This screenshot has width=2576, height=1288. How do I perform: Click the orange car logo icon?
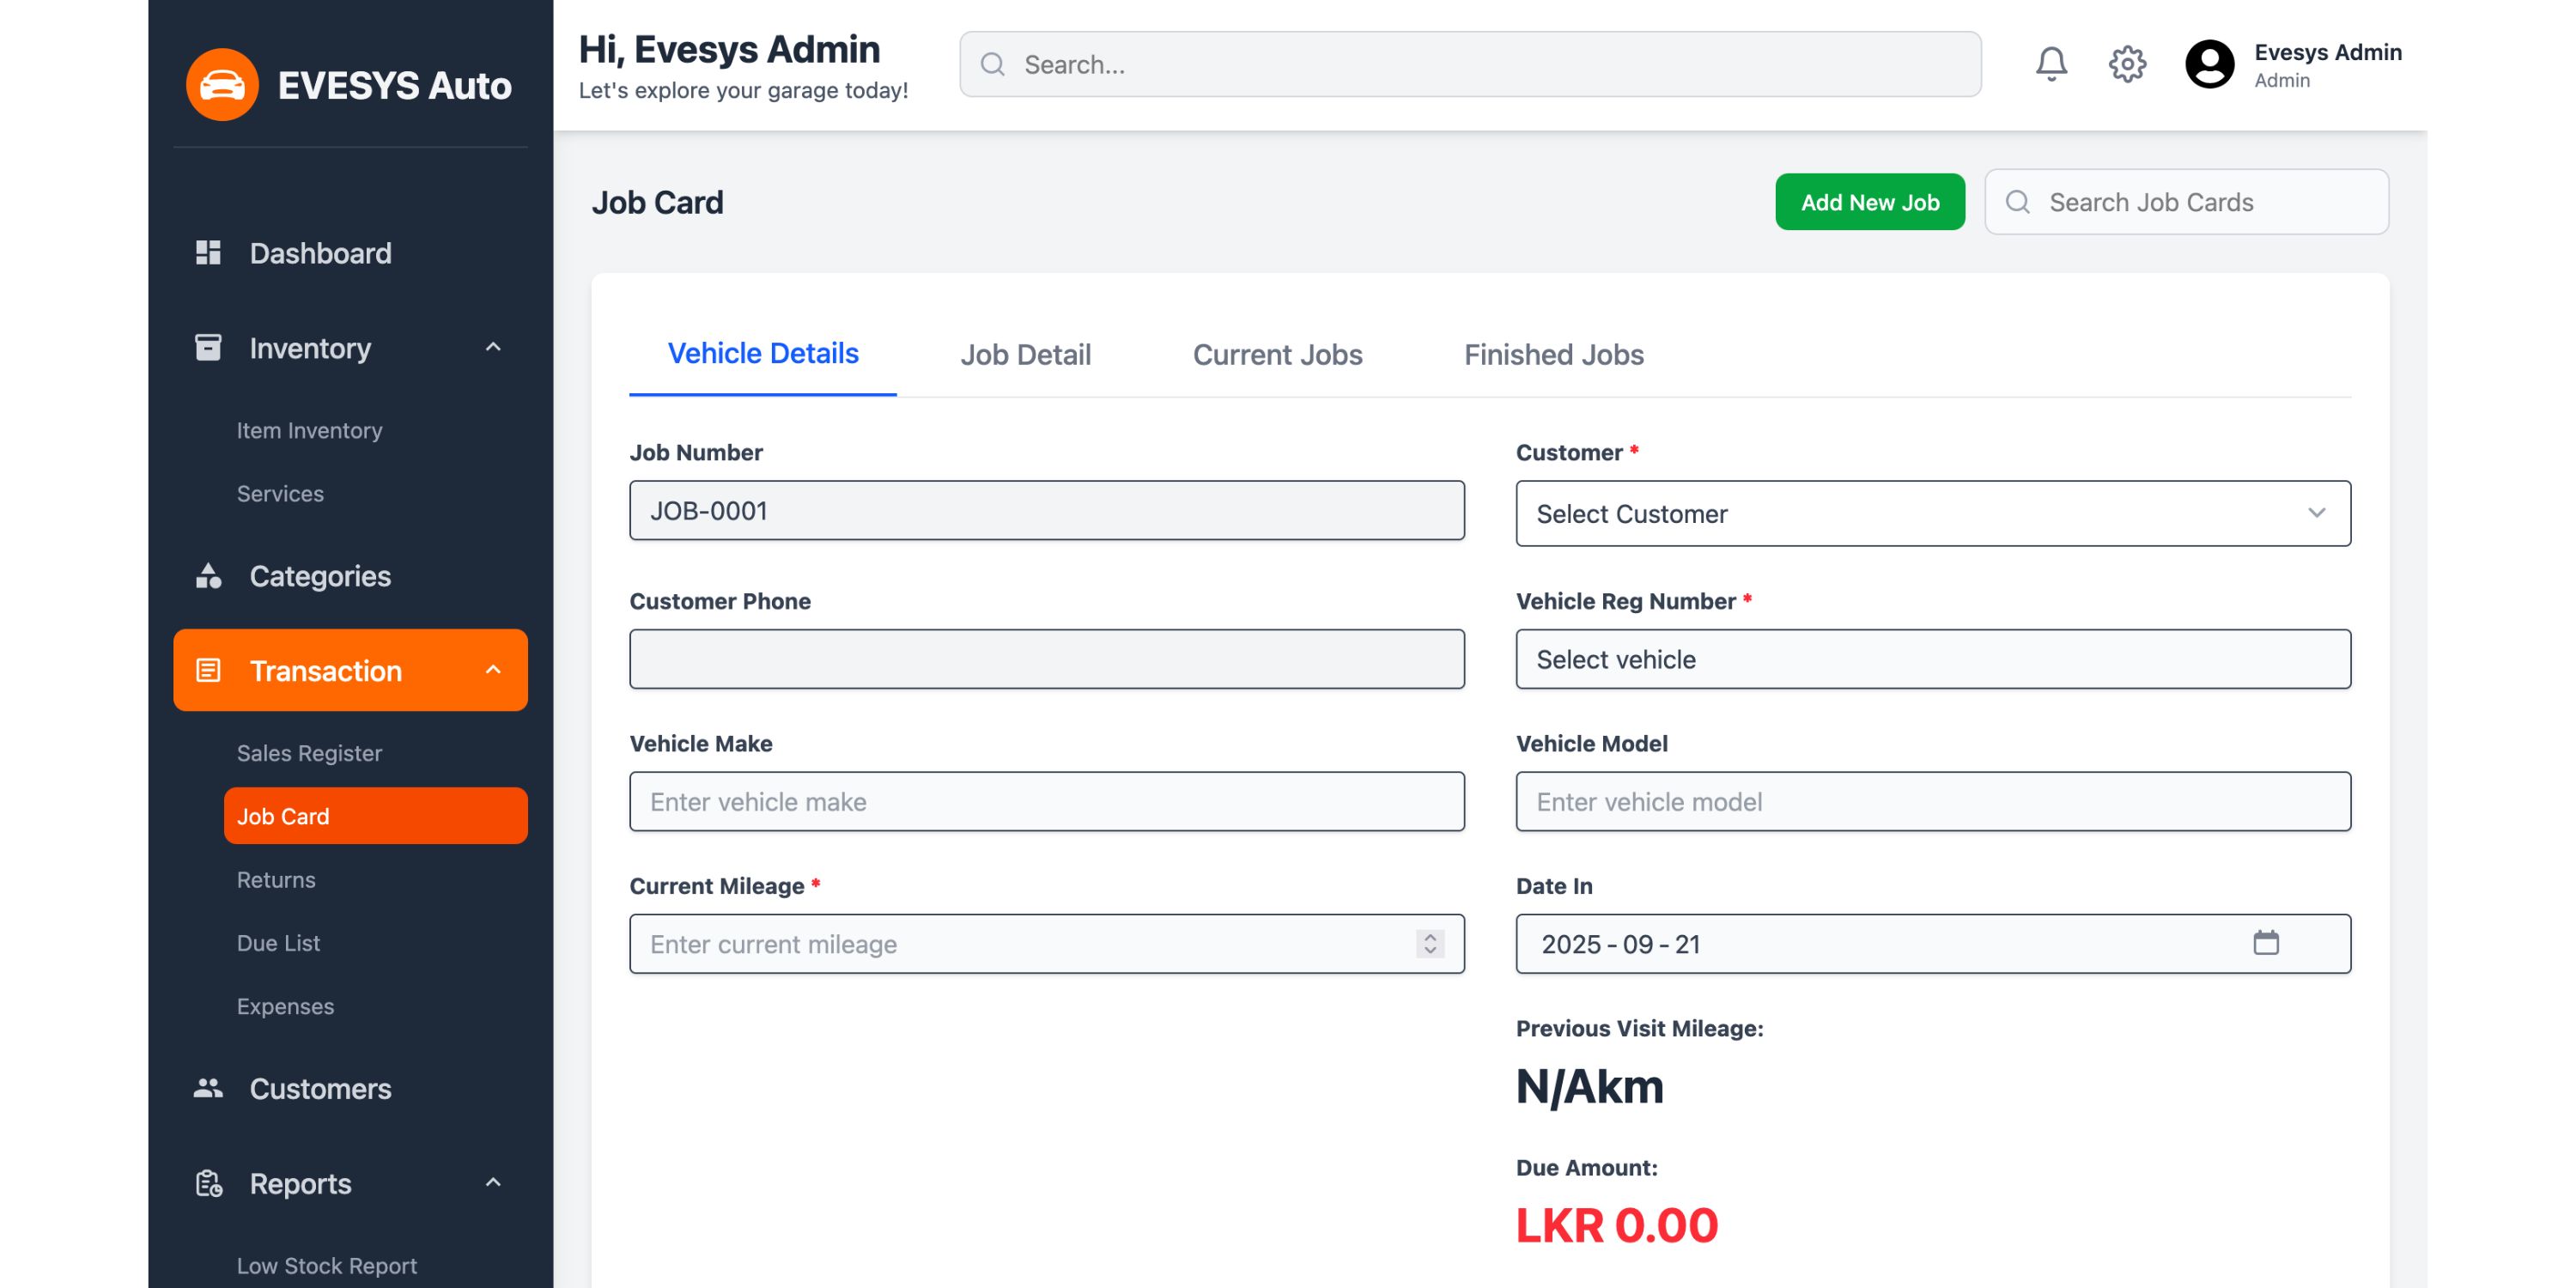(222, 85)
